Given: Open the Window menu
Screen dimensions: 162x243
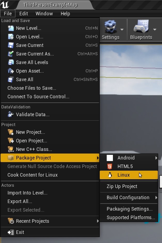Looking at the screenshot, I should point(44,14).
